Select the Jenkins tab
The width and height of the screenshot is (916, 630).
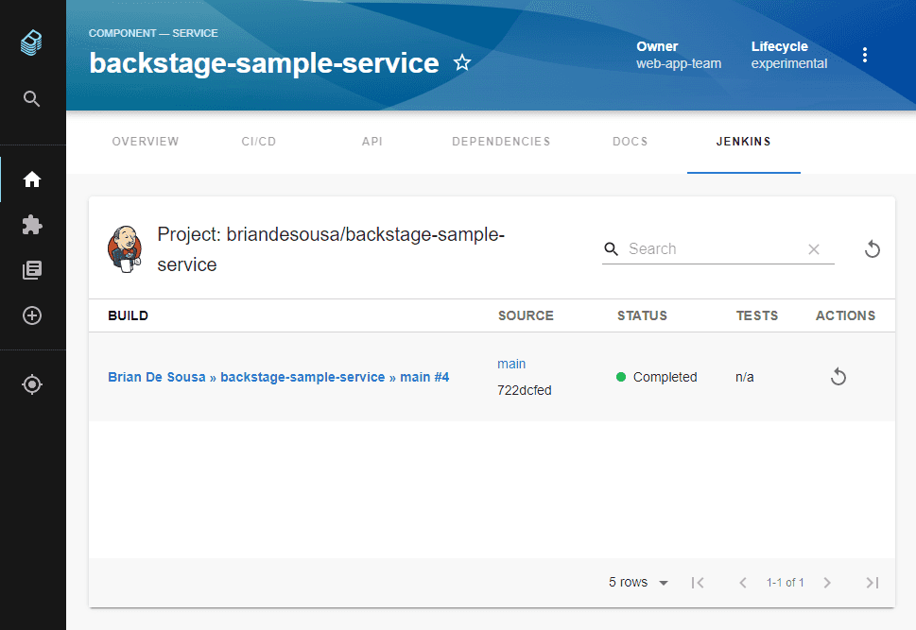coord(744,142)
